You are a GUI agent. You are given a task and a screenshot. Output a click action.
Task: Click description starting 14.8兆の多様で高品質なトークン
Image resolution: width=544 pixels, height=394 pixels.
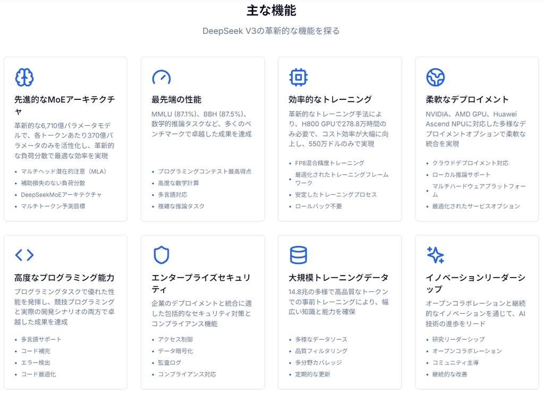click(x=338, y=302)
